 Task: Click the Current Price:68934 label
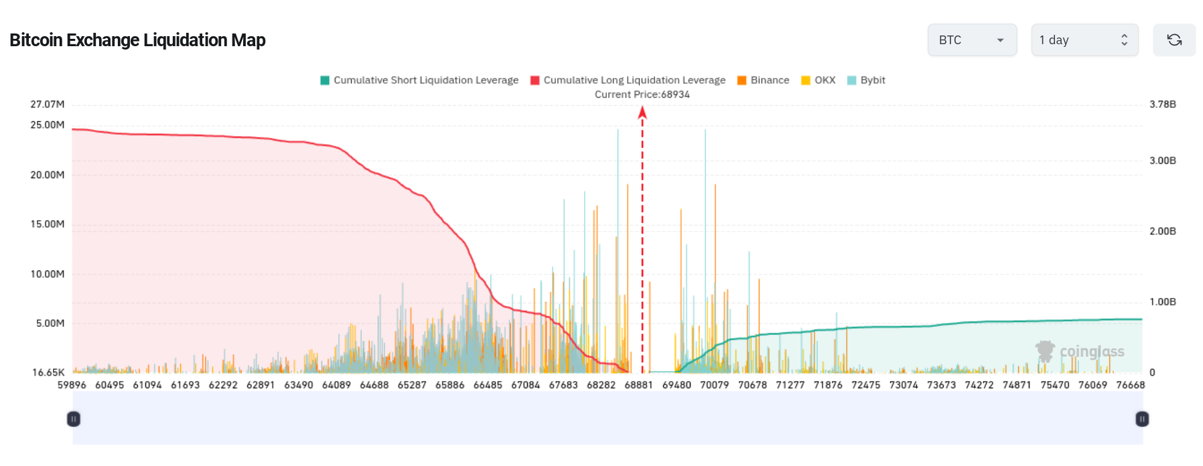642,94
